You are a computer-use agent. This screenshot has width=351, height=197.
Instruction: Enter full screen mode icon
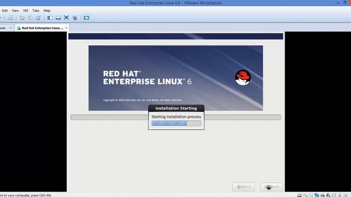pyautogui.click(x=66, y=18)
